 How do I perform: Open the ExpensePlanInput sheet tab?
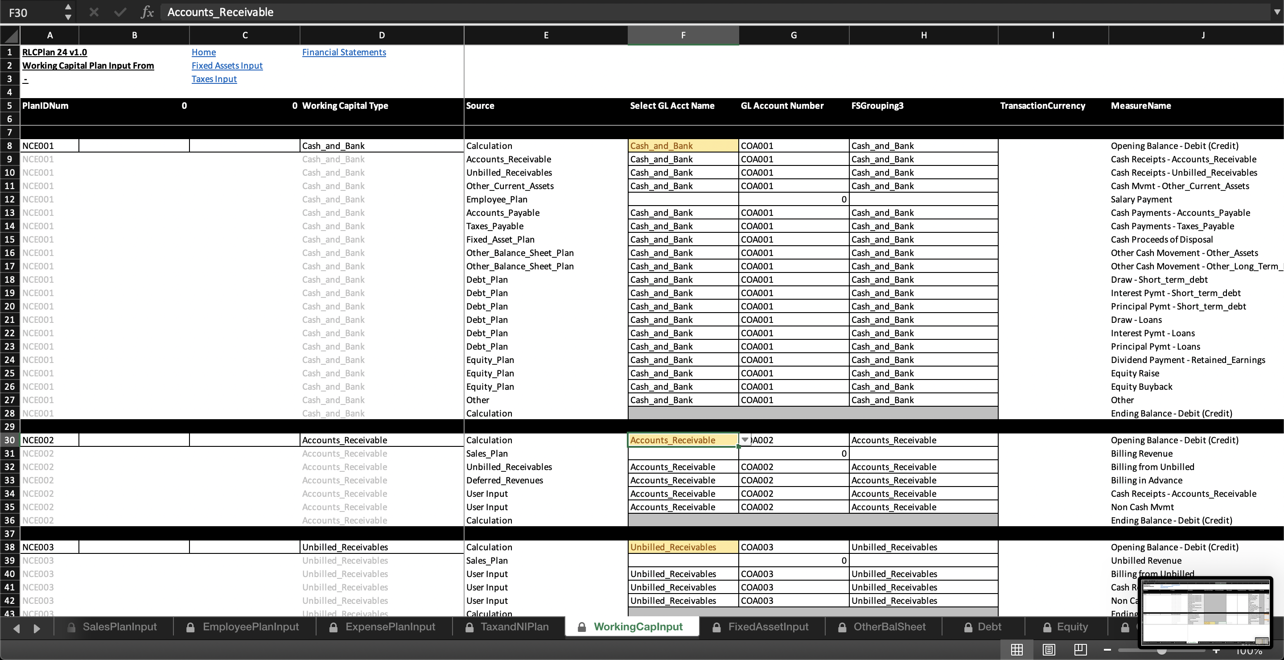tap(384, 627)
